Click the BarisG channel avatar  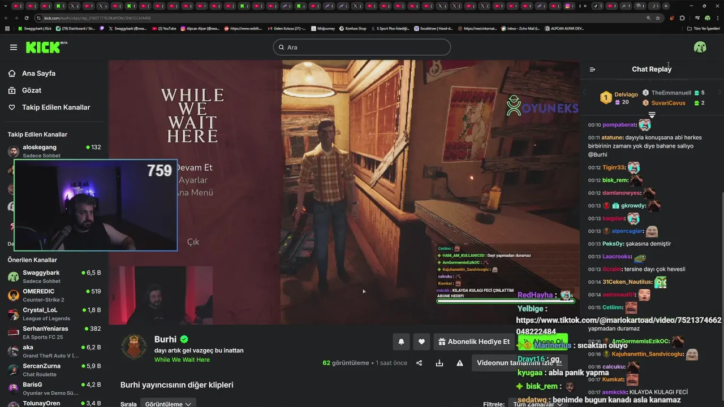point(14,388)
